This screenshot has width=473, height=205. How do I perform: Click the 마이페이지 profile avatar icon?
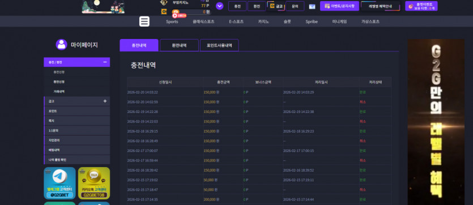[x=61, y=45]
